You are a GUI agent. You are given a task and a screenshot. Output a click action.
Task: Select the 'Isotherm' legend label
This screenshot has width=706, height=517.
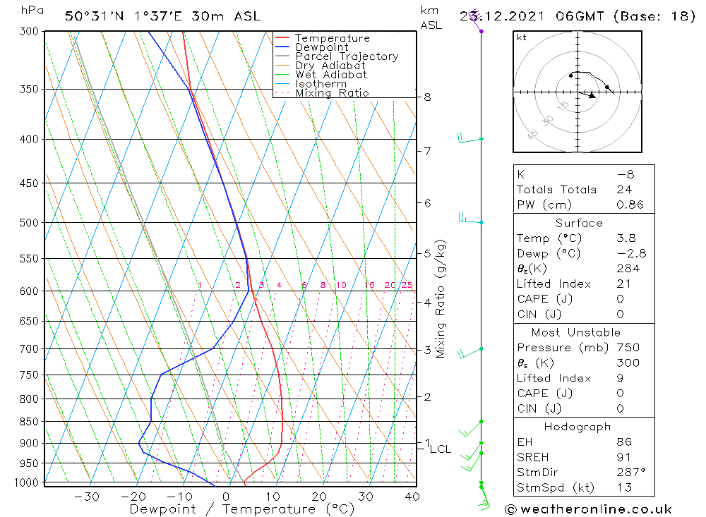[321, 84]
